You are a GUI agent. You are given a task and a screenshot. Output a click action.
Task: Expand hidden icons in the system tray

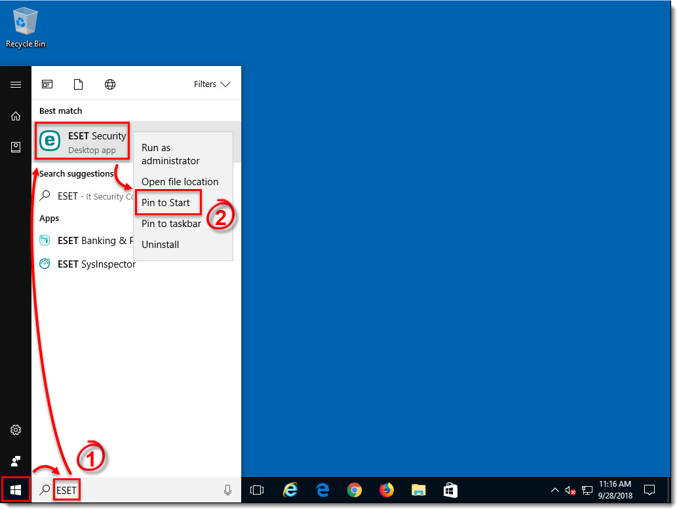[x=554, y=489]
